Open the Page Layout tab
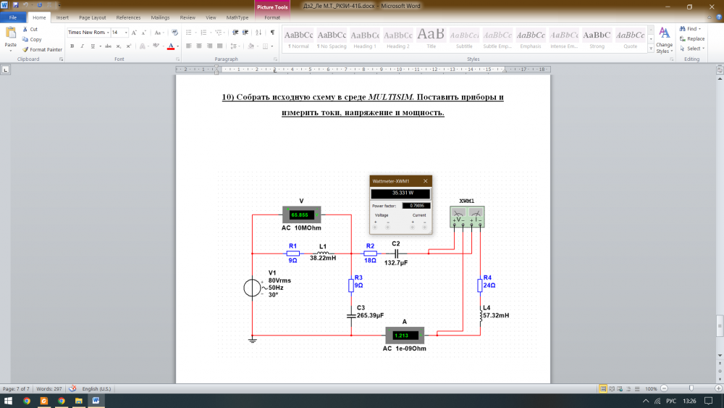 point(92,17)
